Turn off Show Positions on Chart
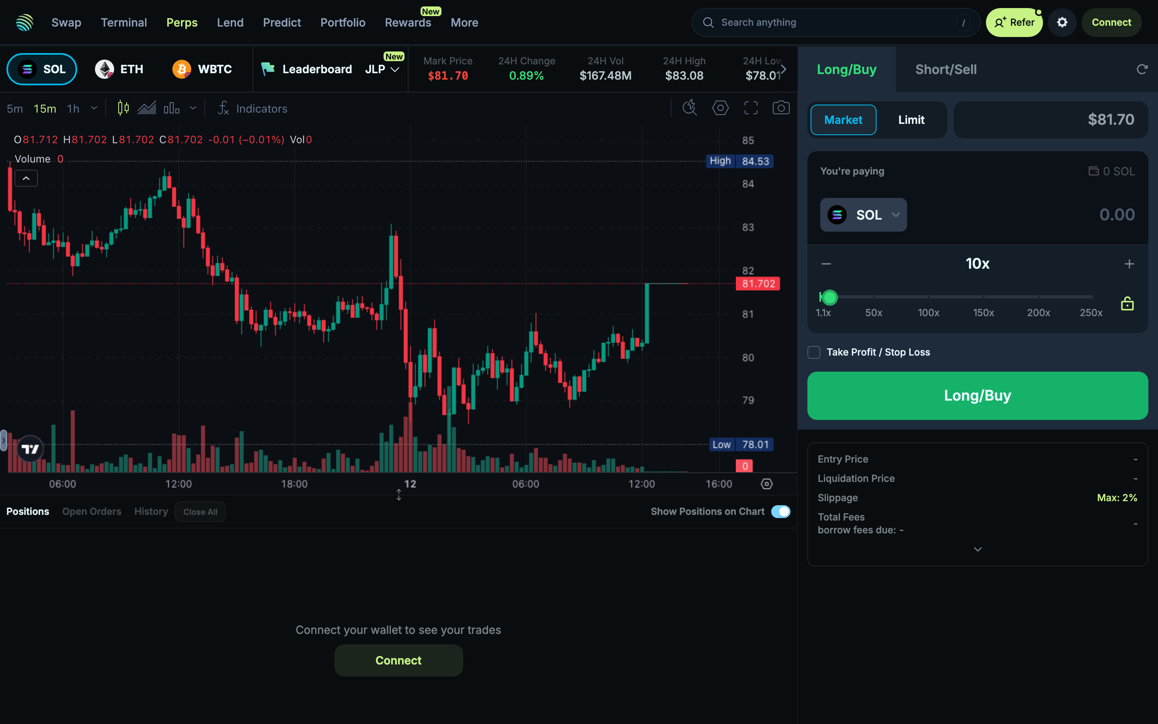Screen dimensions: 1158x724 coord(780,511)
